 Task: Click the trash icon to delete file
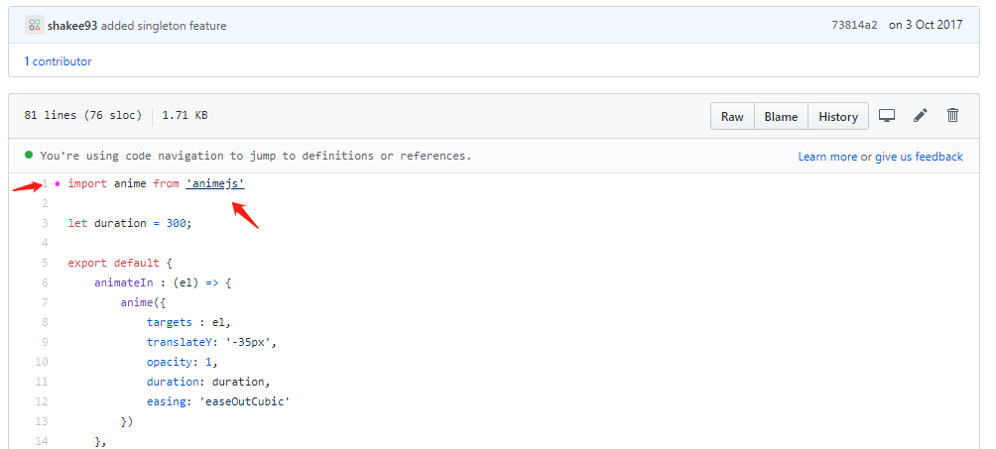(952, 116)
